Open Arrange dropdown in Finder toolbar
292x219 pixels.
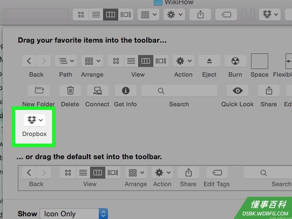point(148,14)
